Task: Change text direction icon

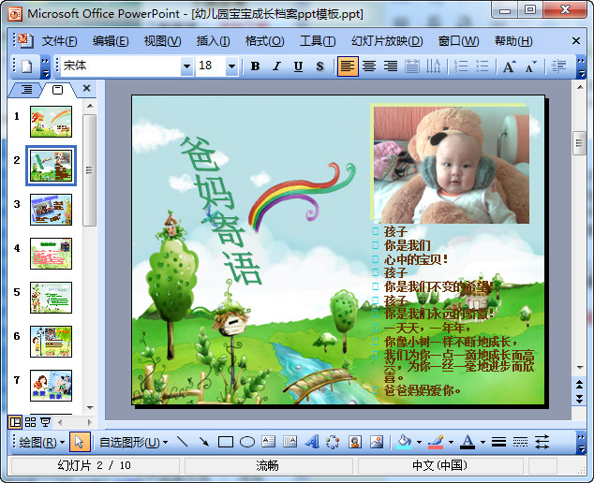Action: 433,66
